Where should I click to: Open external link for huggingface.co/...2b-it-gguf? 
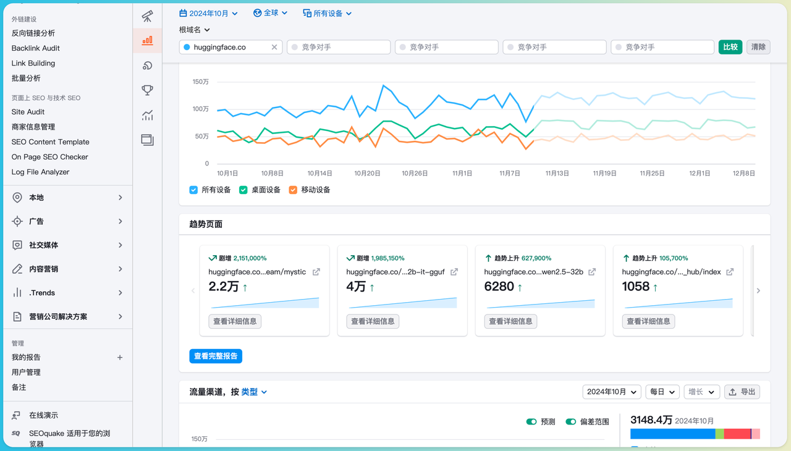(x=454, y=272)
